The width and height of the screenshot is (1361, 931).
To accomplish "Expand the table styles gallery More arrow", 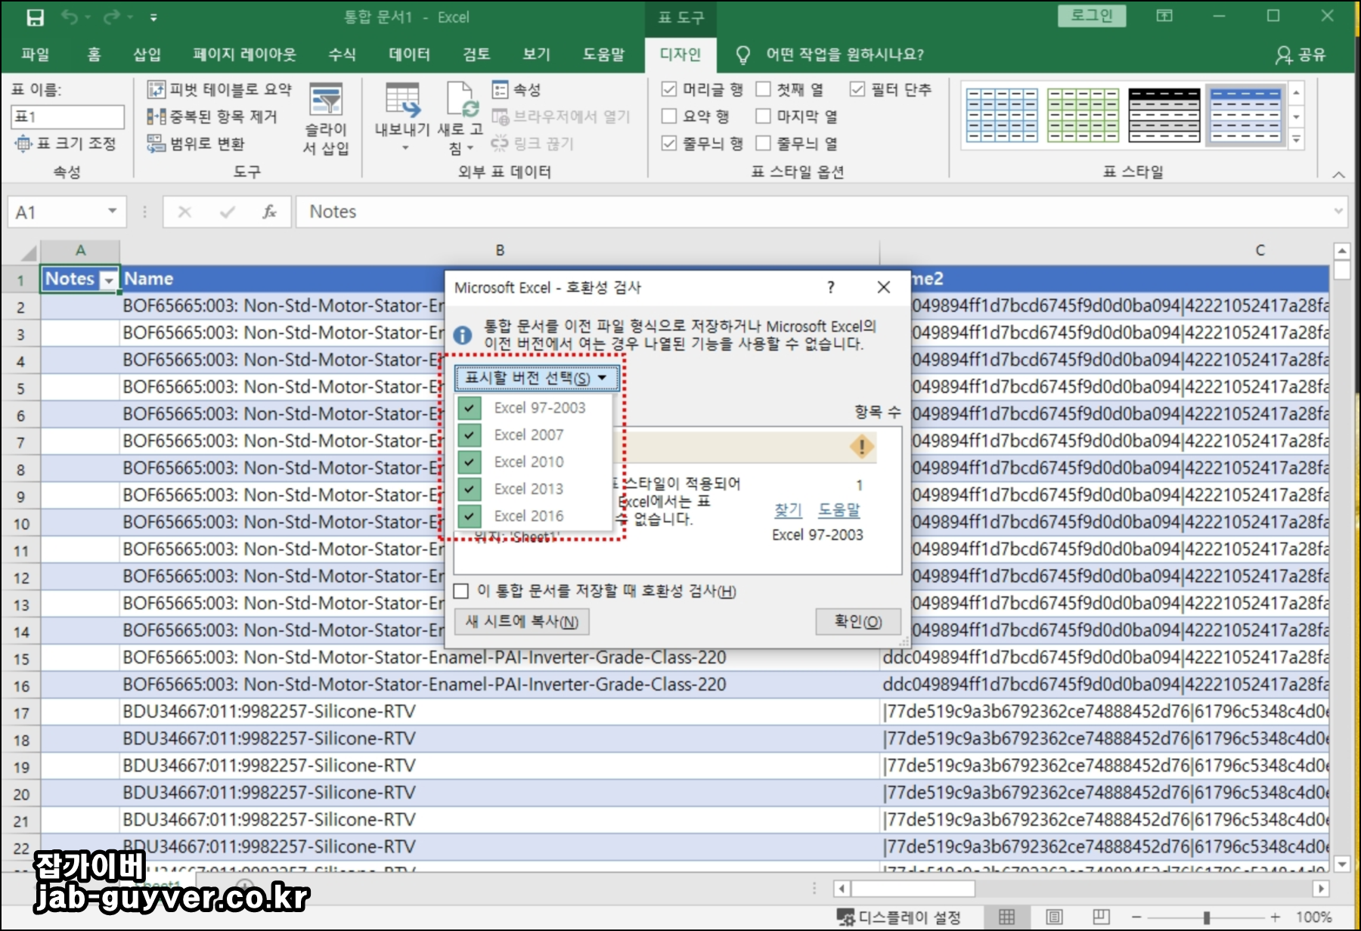I will tap(1297, 140).
